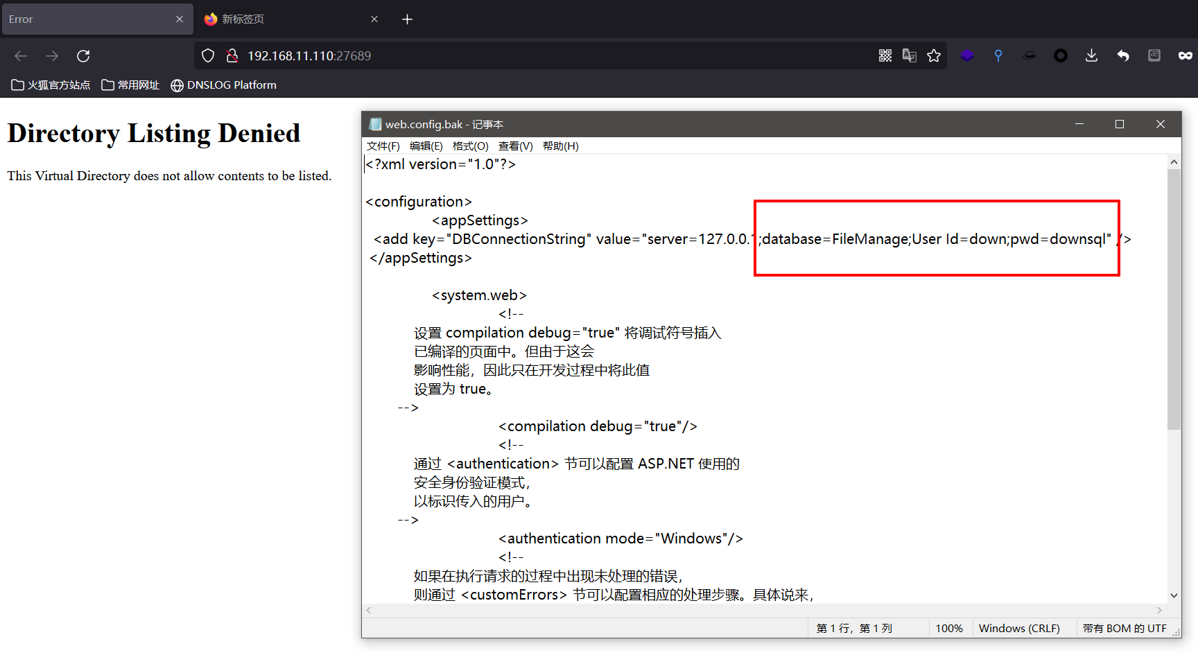Open a new browser tab
Screen dimensions: 1198x655
[x=408, y=19]
